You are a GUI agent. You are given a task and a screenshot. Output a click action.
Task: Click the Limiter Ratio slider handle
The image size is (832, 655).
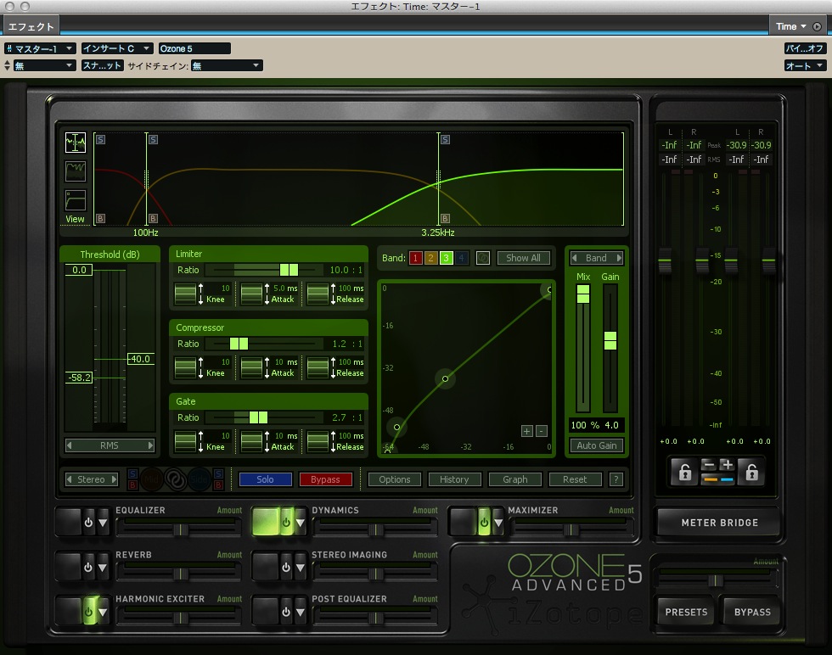point(290,270)
